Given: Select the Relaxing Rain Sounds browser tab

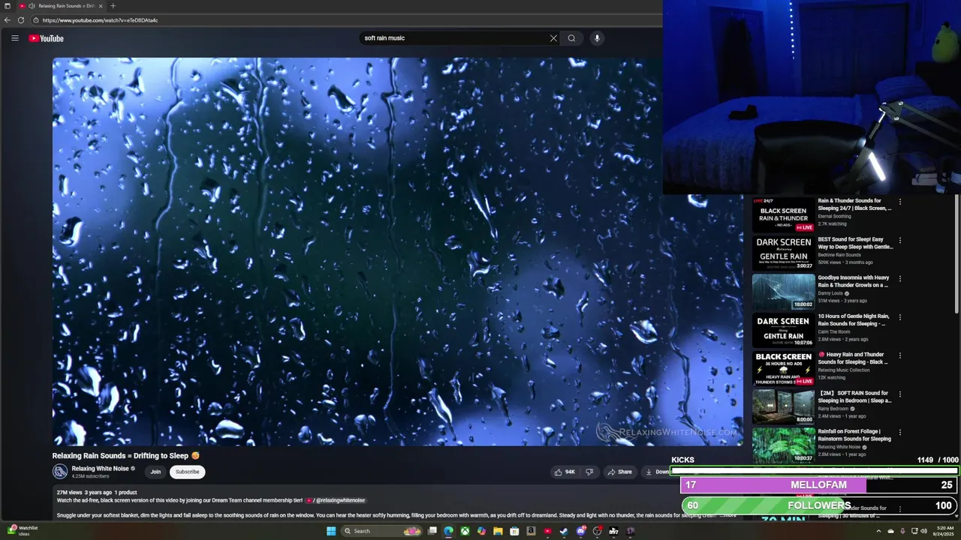Looking at the screenshot, I should click(62, 6).
